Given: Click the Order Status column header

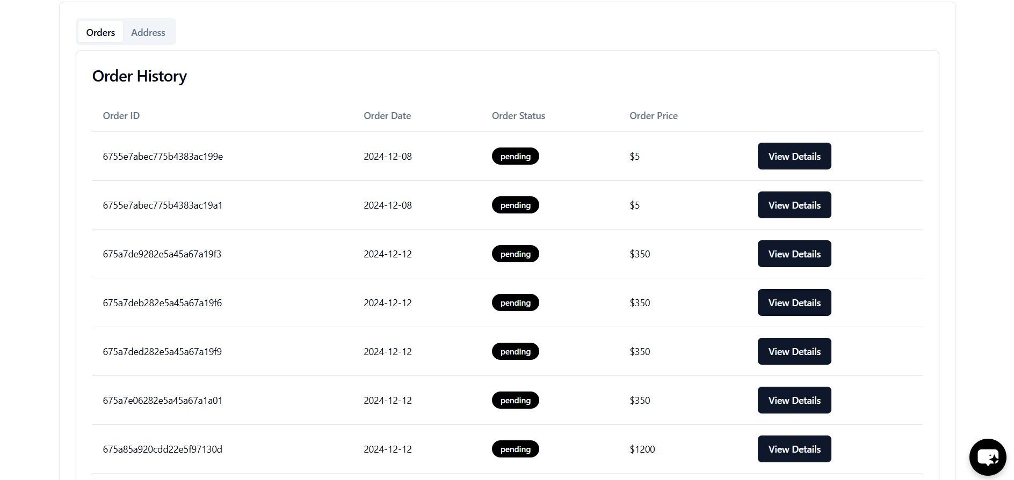Looking at the screenshot, I should tap(518, 116).
